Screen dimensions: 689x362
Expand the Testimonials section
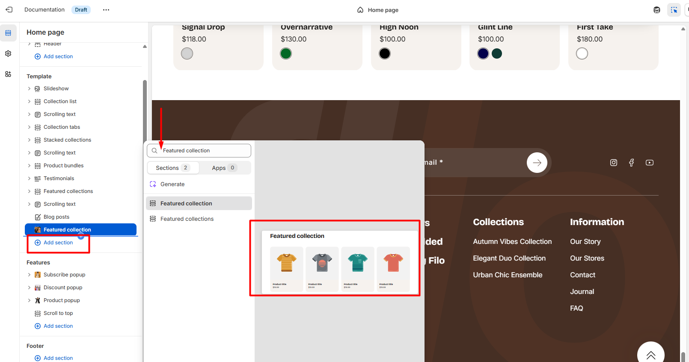(x=29, y=178)
